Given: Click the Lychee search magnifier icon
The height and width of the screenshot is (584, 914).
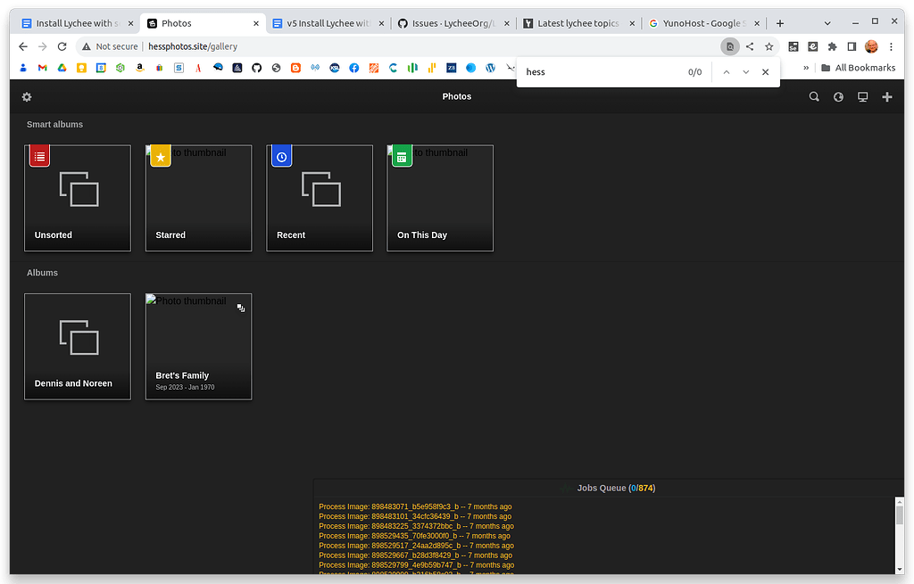Looking at the screenshot, I should tap(814, 96).
